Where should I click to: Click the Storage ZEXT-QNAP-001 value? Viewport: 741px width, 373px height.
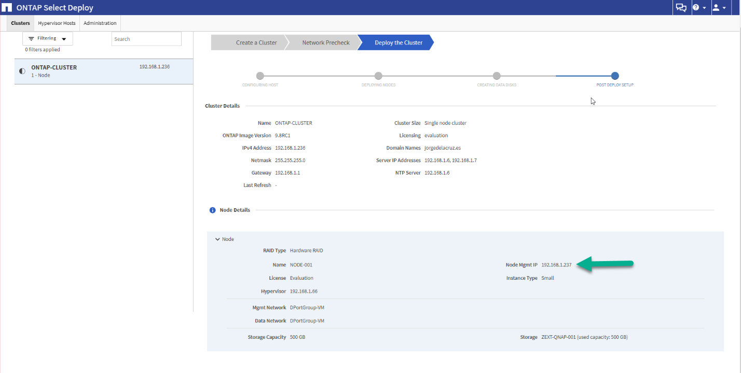(x=584, y=337)
